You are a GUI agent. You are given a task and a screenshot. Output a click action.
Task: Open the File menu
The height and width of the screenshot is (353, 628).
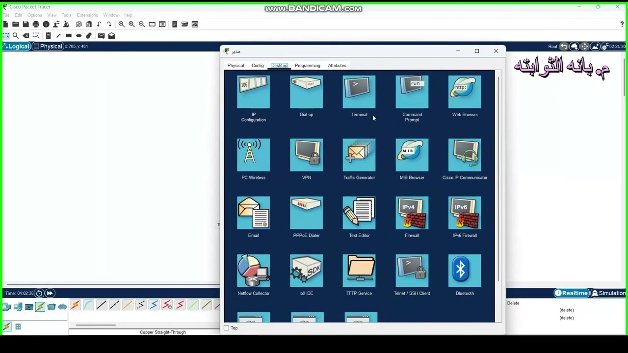click(x=6, y=15)
